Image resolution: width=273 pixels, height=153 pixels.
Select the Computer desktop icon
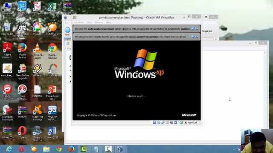(7, 8)
